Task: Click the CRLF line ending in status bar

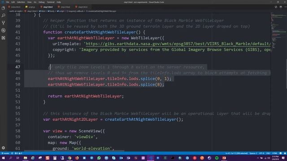Action: [268, 153]
